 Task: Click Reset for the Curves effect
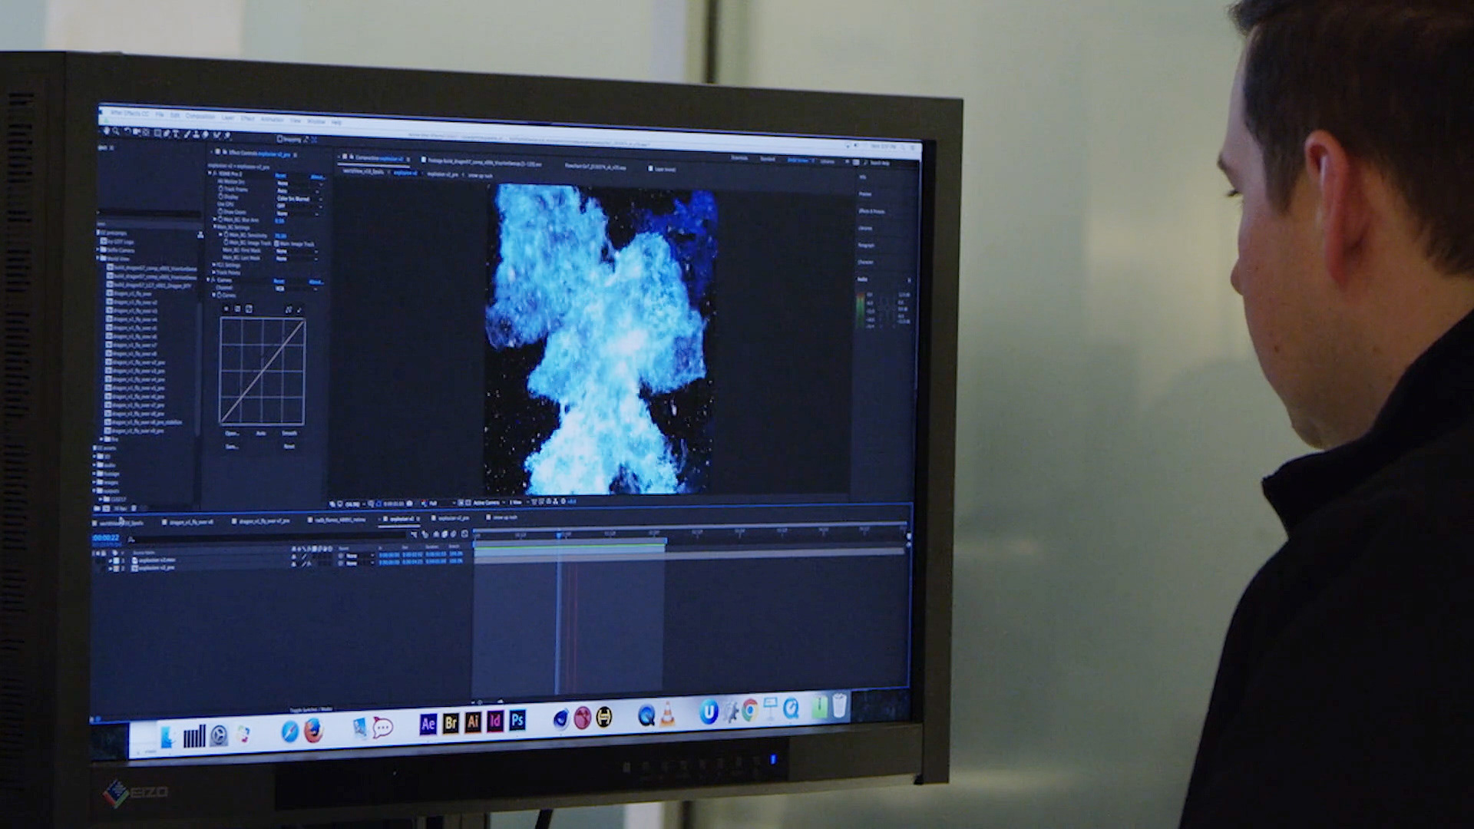(x=279, y=281)
